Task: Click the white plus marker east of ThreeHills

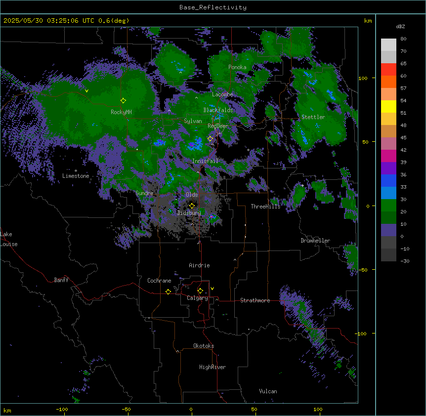Action: click(x=302, y=185)
